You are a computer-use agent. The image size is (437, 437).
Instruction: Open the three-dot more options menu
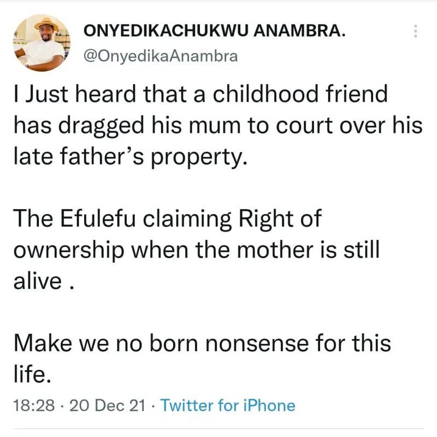pyautogui.click(x=416, y=31)
